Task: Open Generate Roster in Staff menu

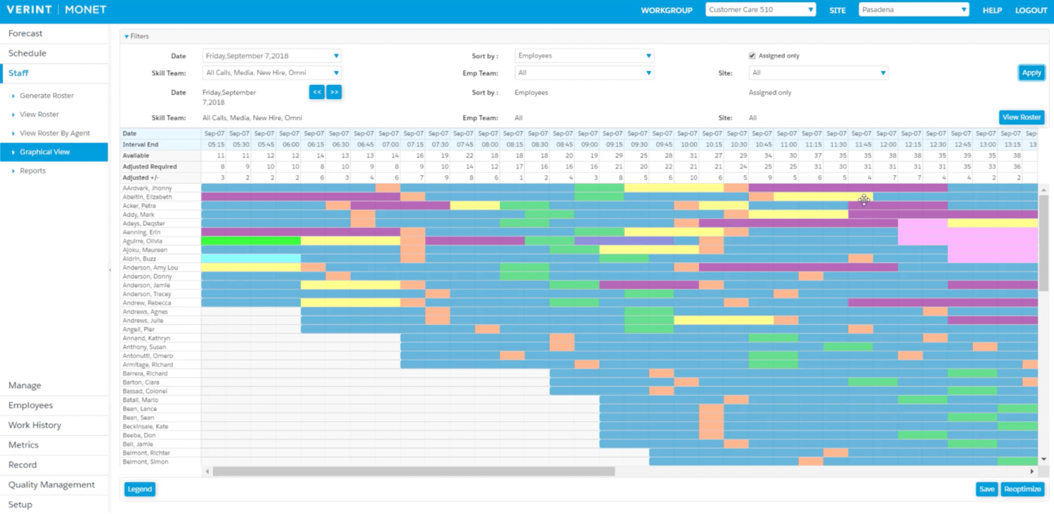Action: coord(46,95)
